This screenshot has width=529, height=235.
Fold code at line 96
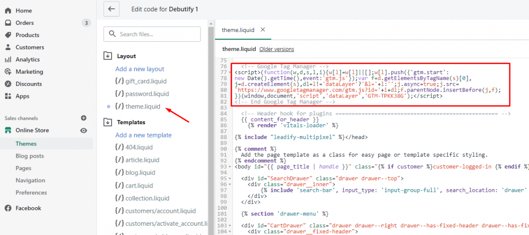pos(230,184)
